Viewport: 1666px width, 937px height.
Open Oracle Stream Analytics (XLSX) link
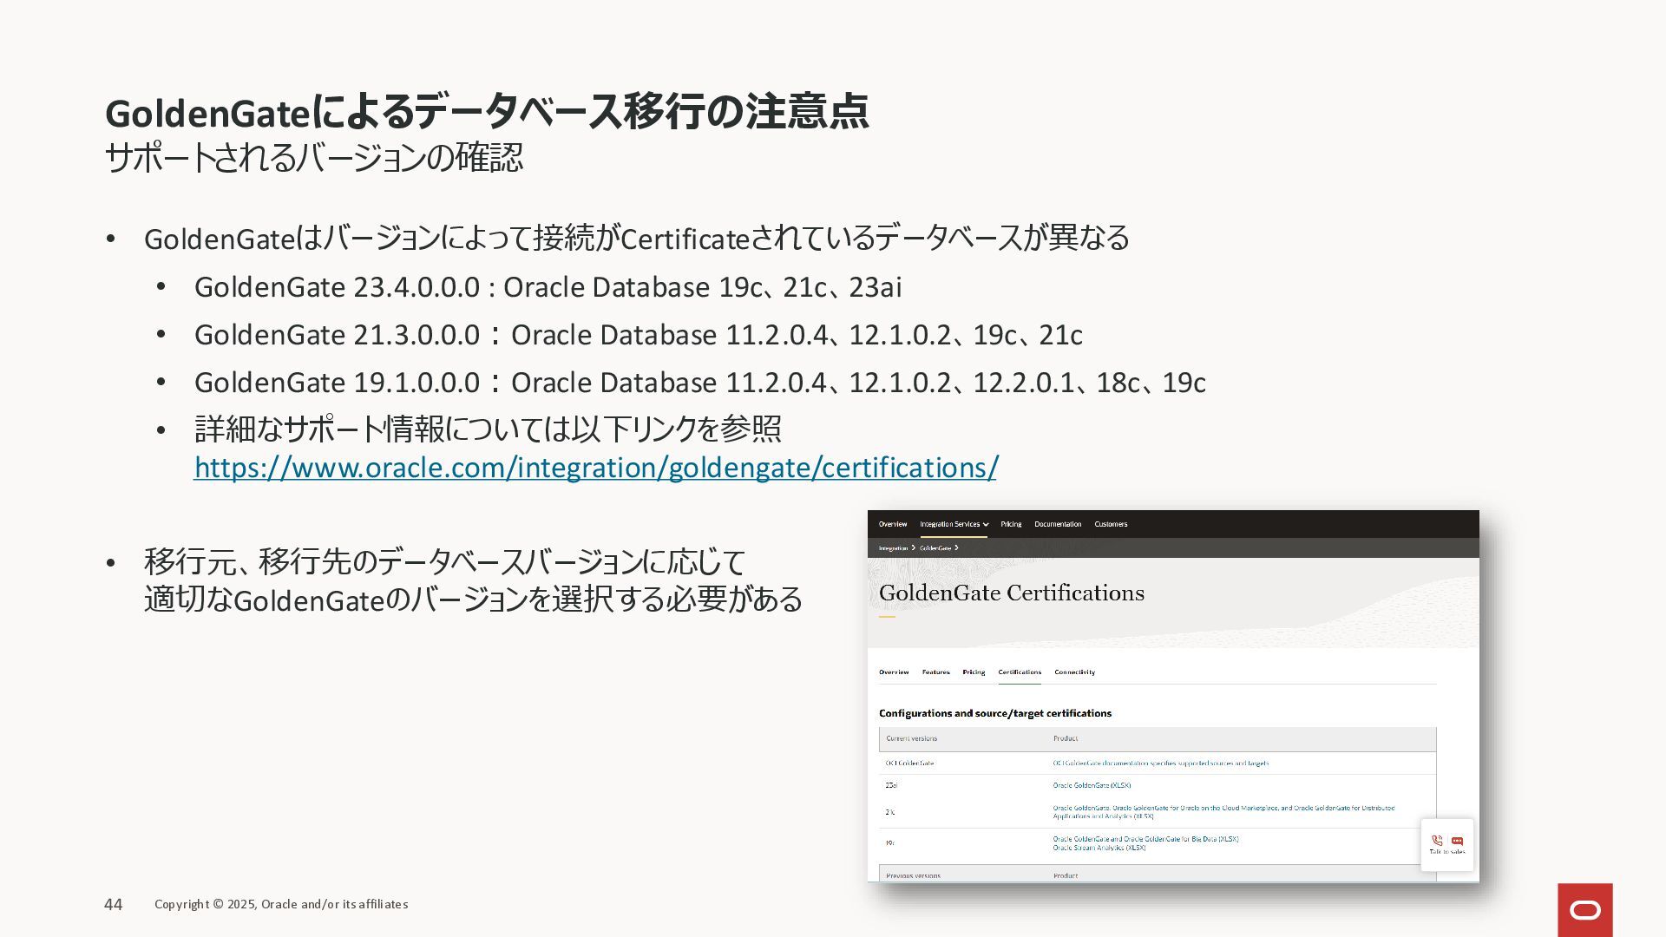pyautogui.click(x=1099, y=848)
